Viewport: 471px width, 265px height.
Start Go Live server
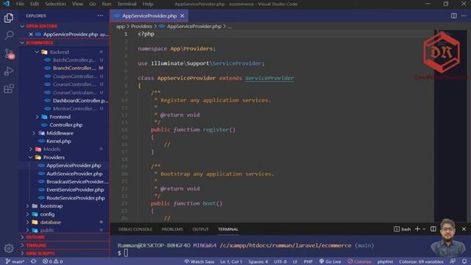click(330, 261)
